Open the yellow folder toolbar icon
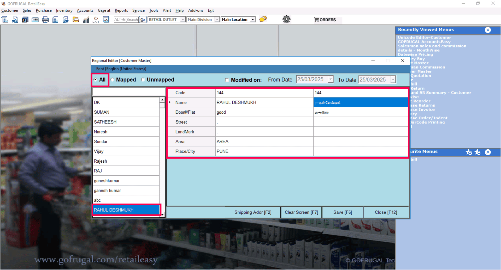This screenshot has width=501, height=270. (76, 20)
